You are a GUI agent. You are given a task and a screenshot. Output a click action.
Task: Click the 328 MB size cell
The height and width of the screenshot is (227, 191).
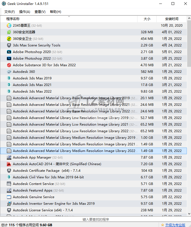(147, 32)
